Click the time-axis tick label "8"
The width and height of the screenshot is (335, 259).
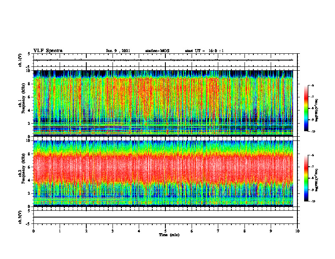click(x=244, y=231)
